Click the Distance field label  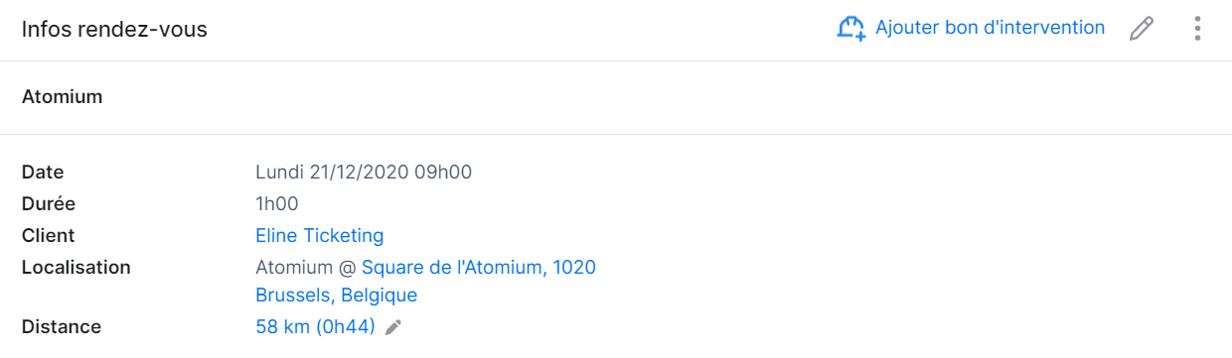(x=62, y=327)
